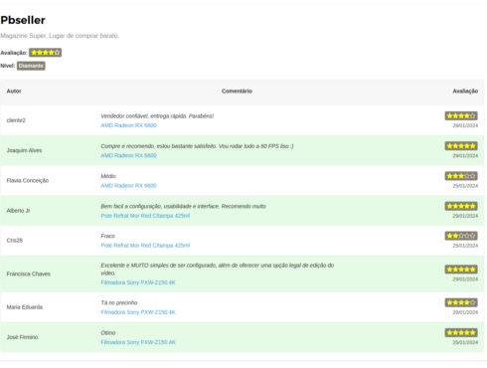Click comment 'Compre e recomendo, estou bastante satisfeito'
The width and height of the screenshot is (487, 368).
(197, 146)
